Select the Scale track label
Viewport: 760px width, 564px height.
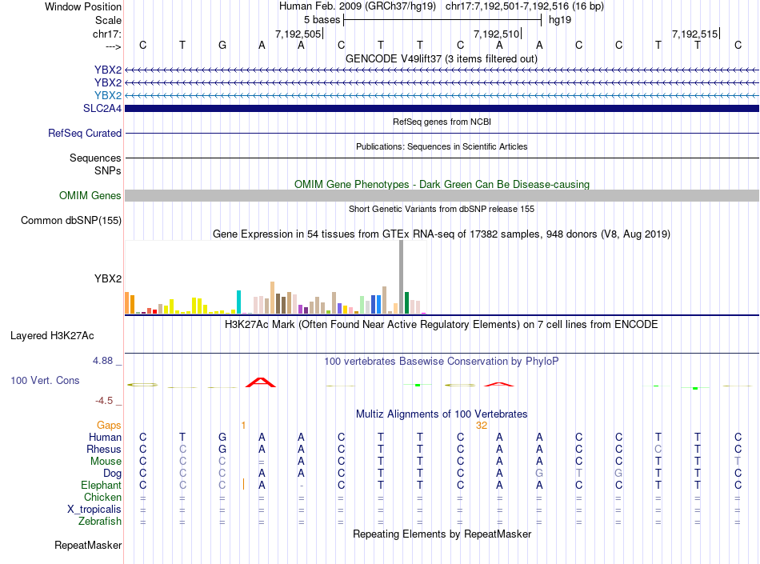[108, 20]
